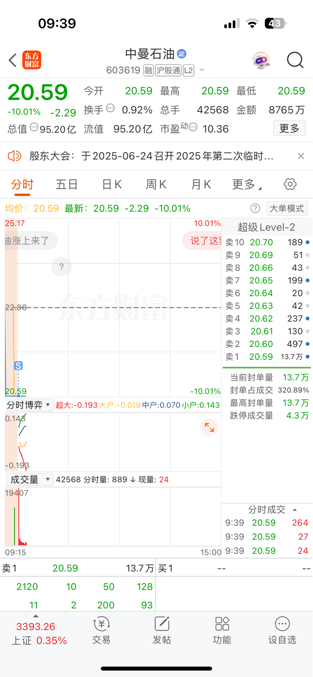
Task: Tap the 2120 order queue entry
Action: tap(27, 587)
